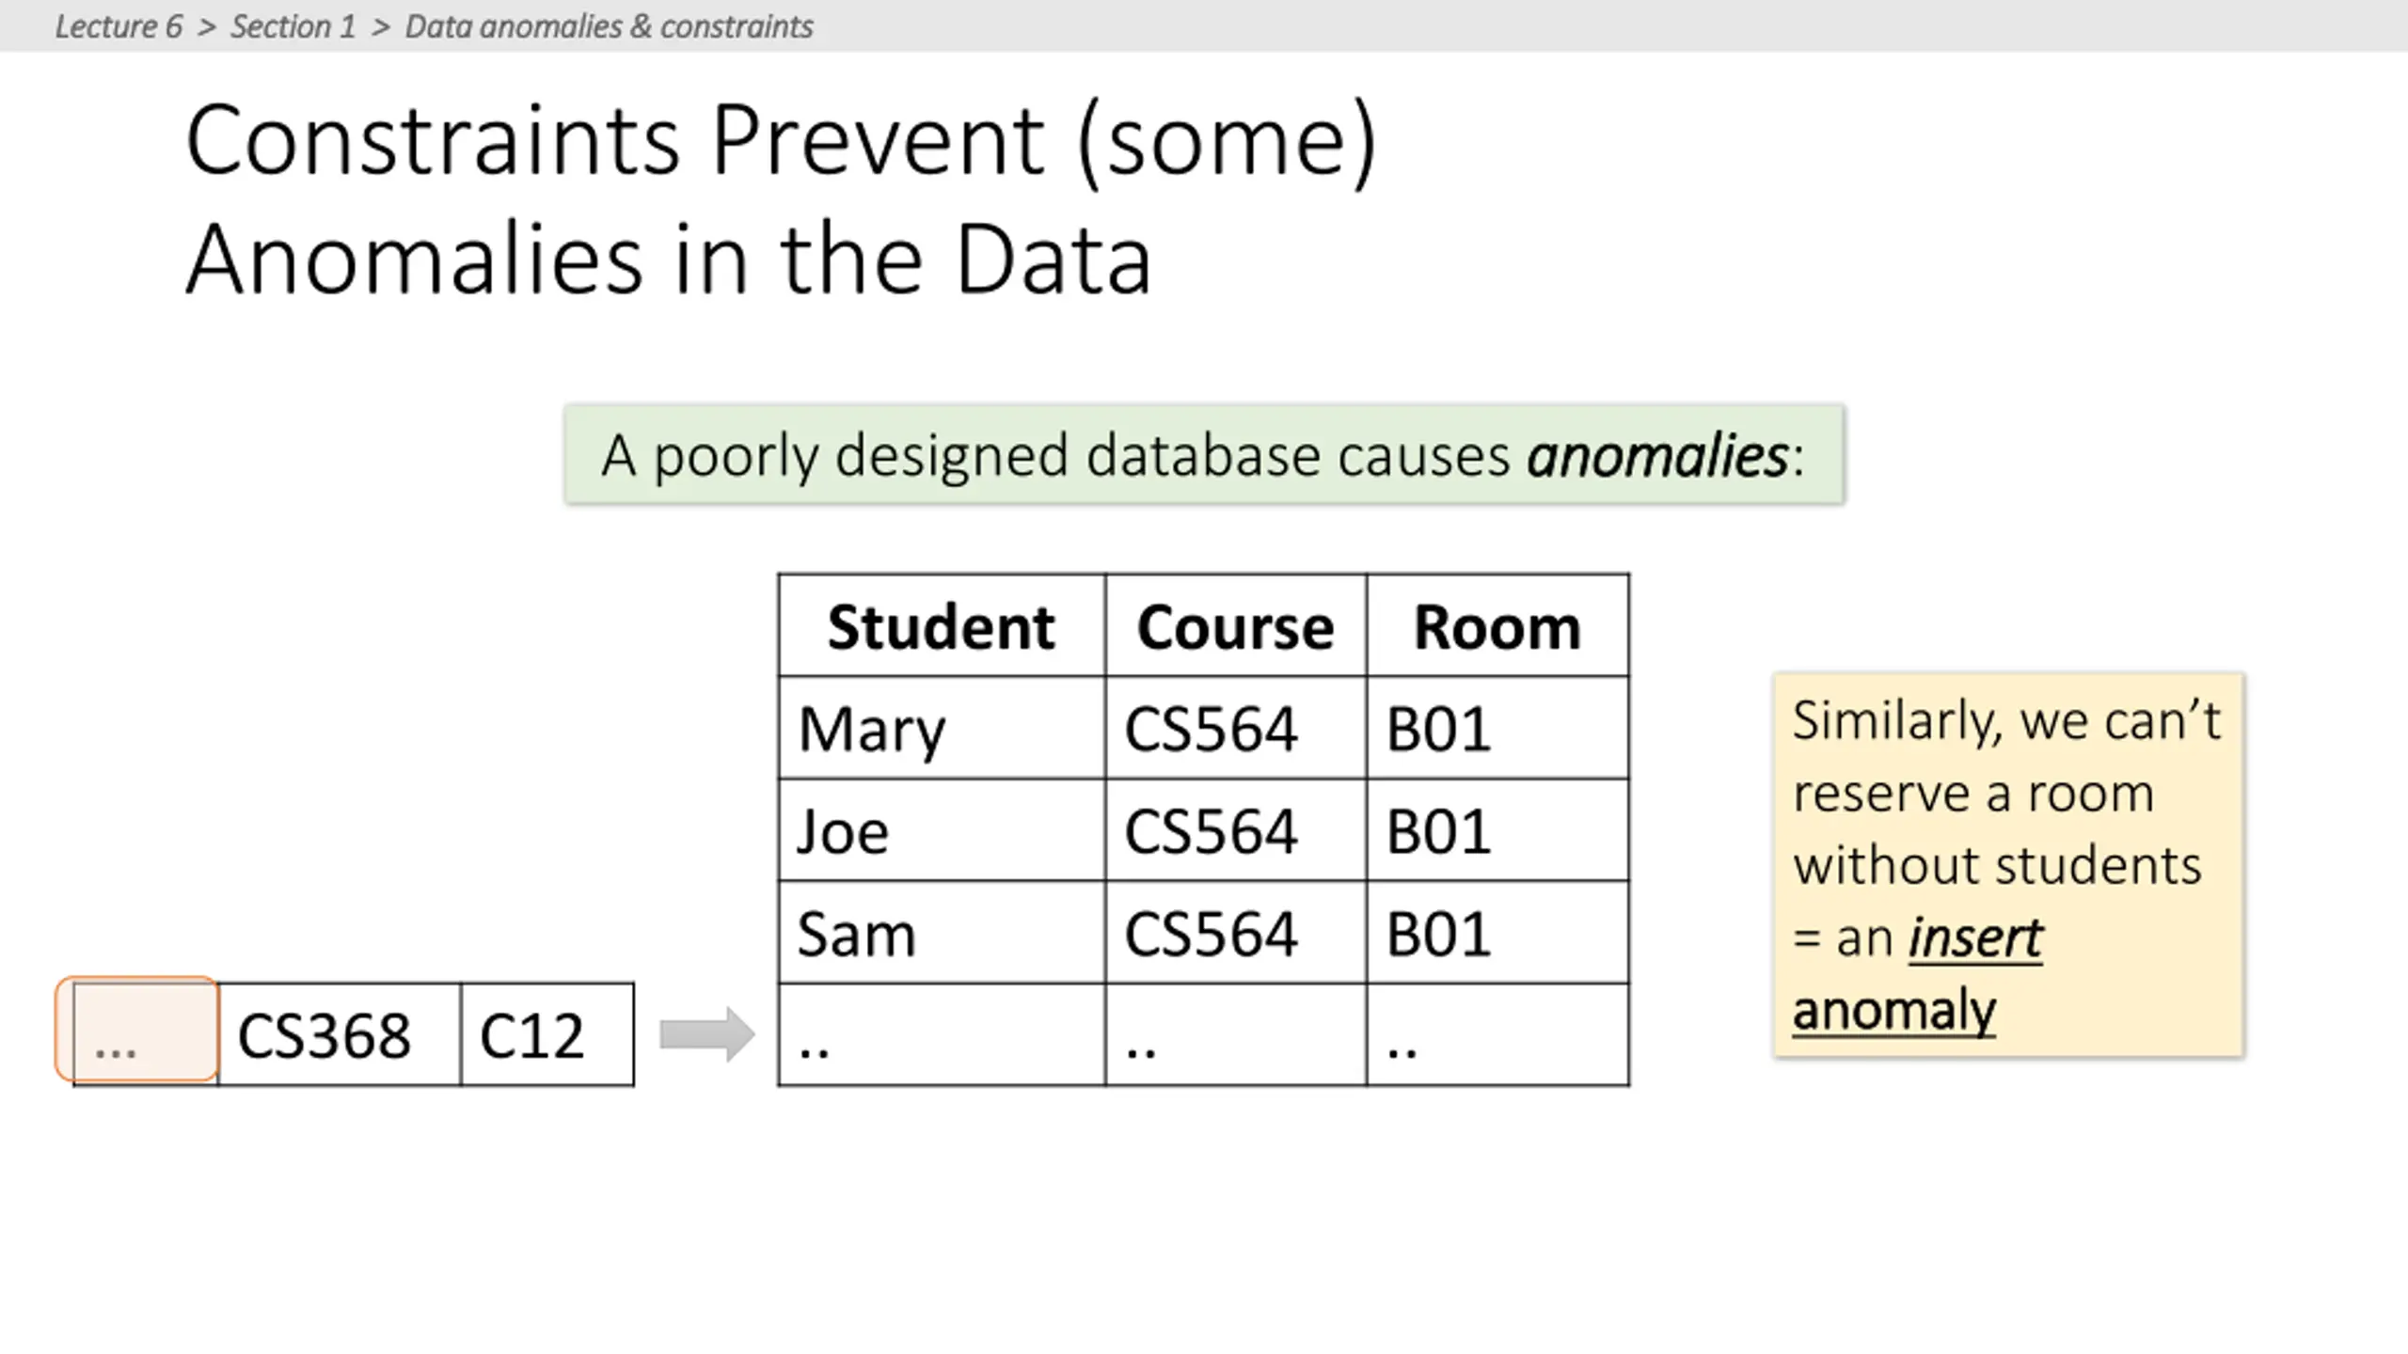Click the CS564 cell in Joe's row
Screen dimensions: 2408x1354
[x=1235, y=831]
